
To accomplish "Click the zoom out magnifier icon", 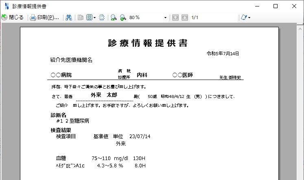I will tap(114, 17).
